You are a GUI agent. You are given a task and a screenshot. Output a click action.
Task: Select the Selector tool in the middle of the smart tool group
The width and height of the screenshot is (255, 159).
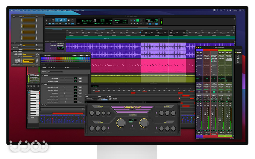click(61, 20)
